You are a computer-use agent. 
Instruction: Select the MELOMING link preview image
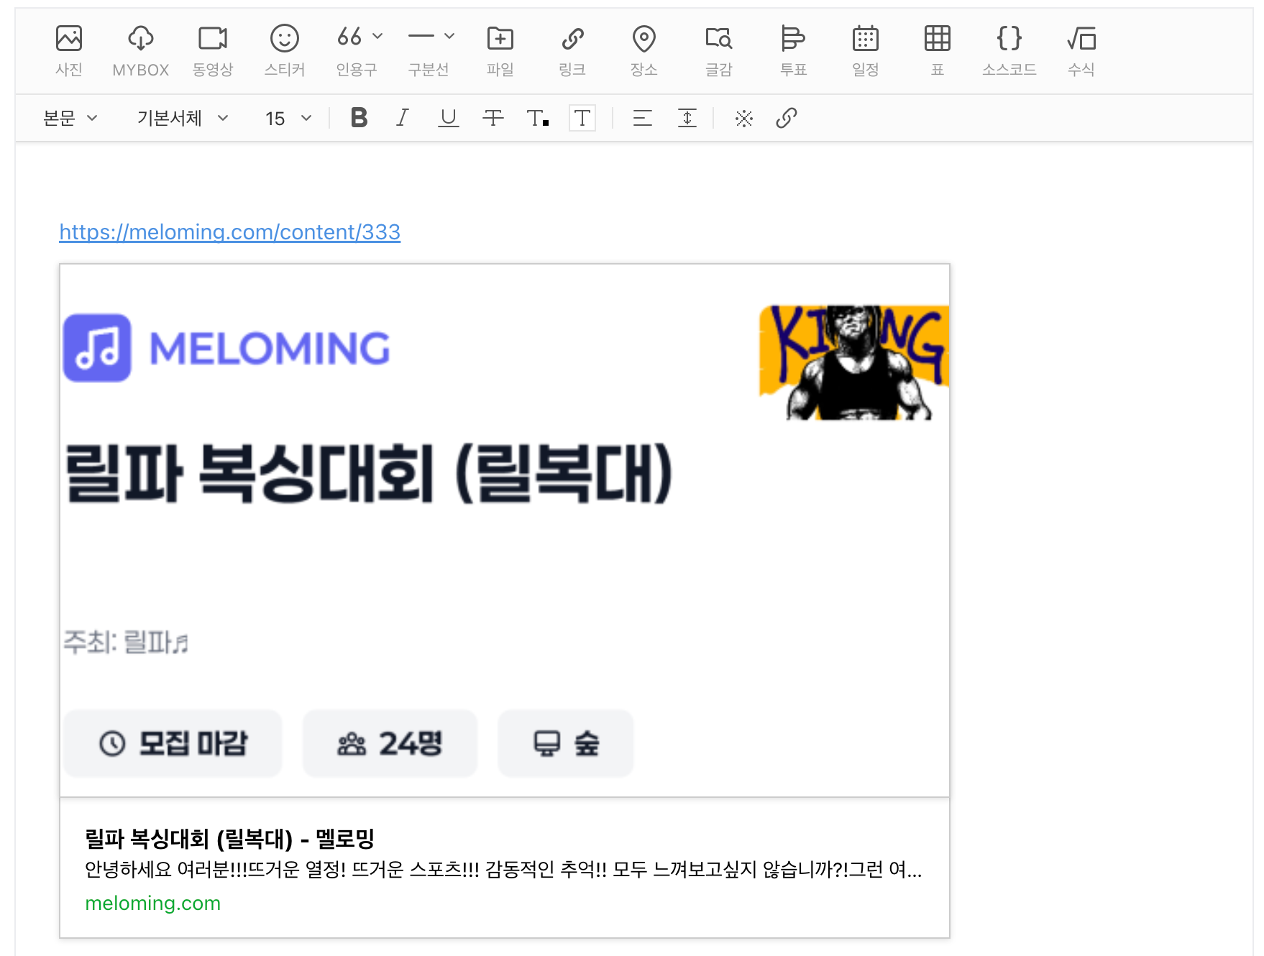coord(505,530)
